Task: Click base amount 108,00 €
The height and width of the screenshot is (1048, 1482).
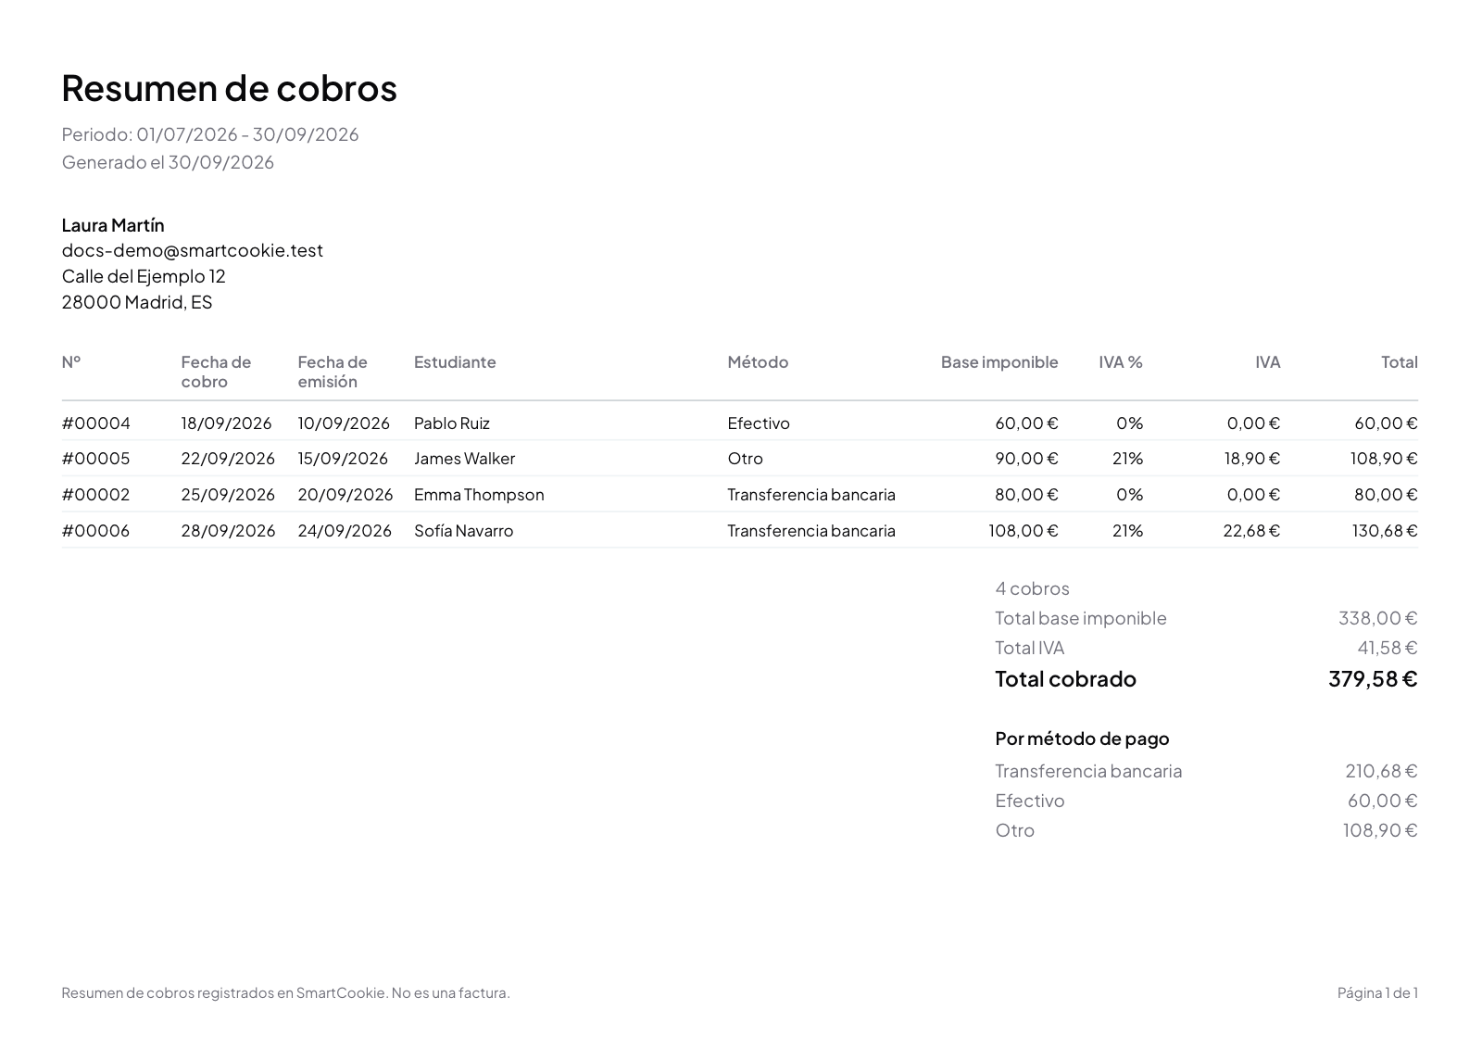Action: point(1024,531)
